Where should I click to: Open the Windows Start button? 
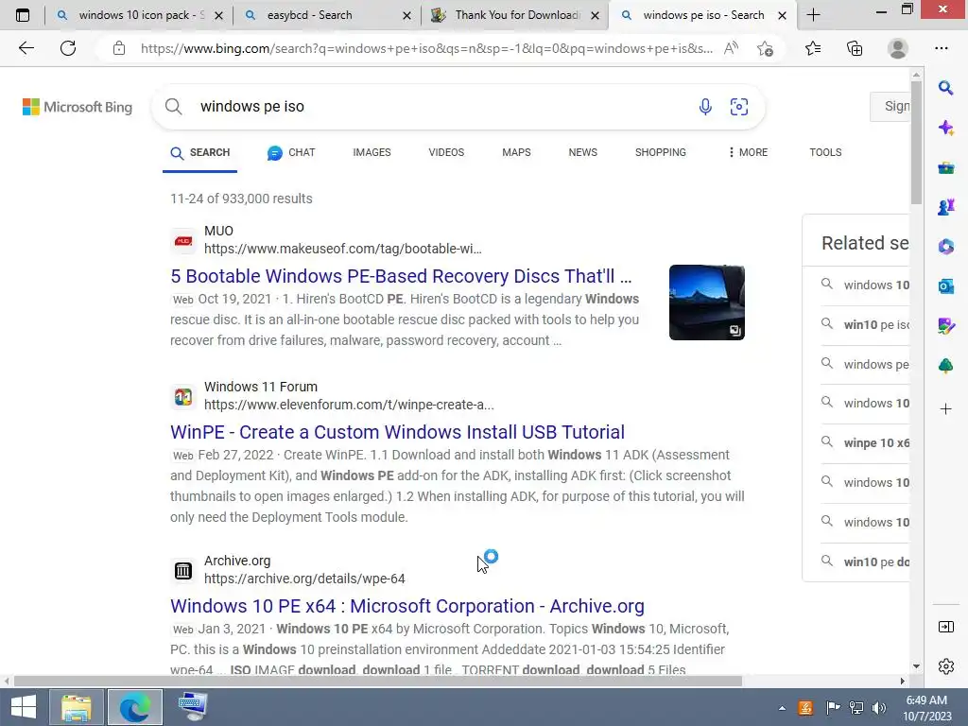pyautogui.click(x=24, y=707)
